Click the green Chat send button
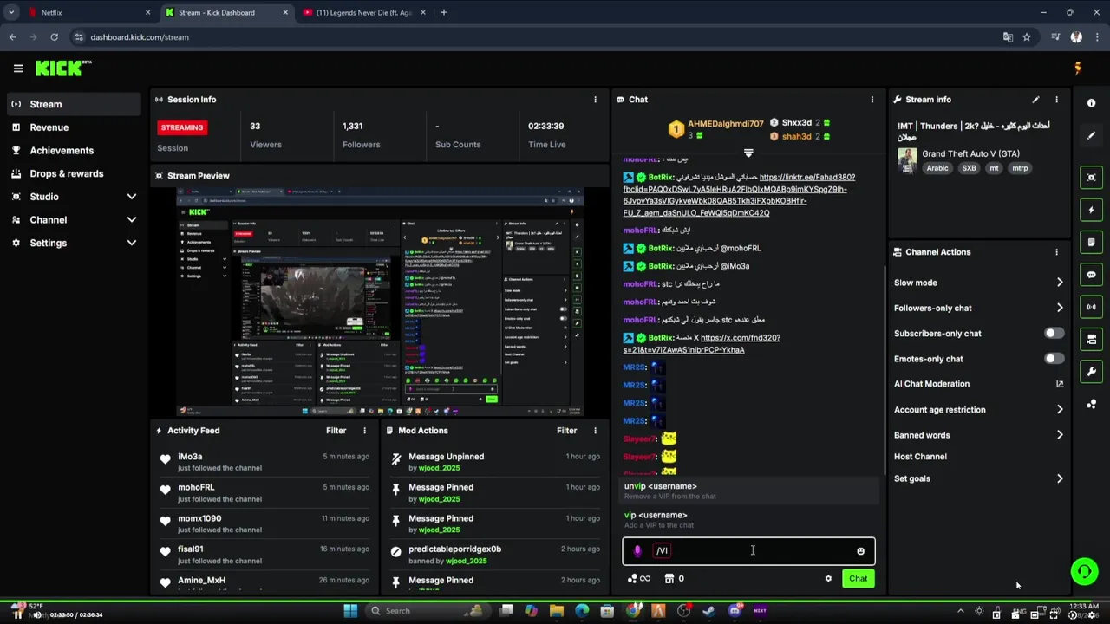 pyautogui.click(x=858, y=579)
